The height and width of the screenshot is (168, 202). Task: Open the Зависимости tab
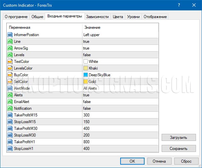click(x=97, y=17)
